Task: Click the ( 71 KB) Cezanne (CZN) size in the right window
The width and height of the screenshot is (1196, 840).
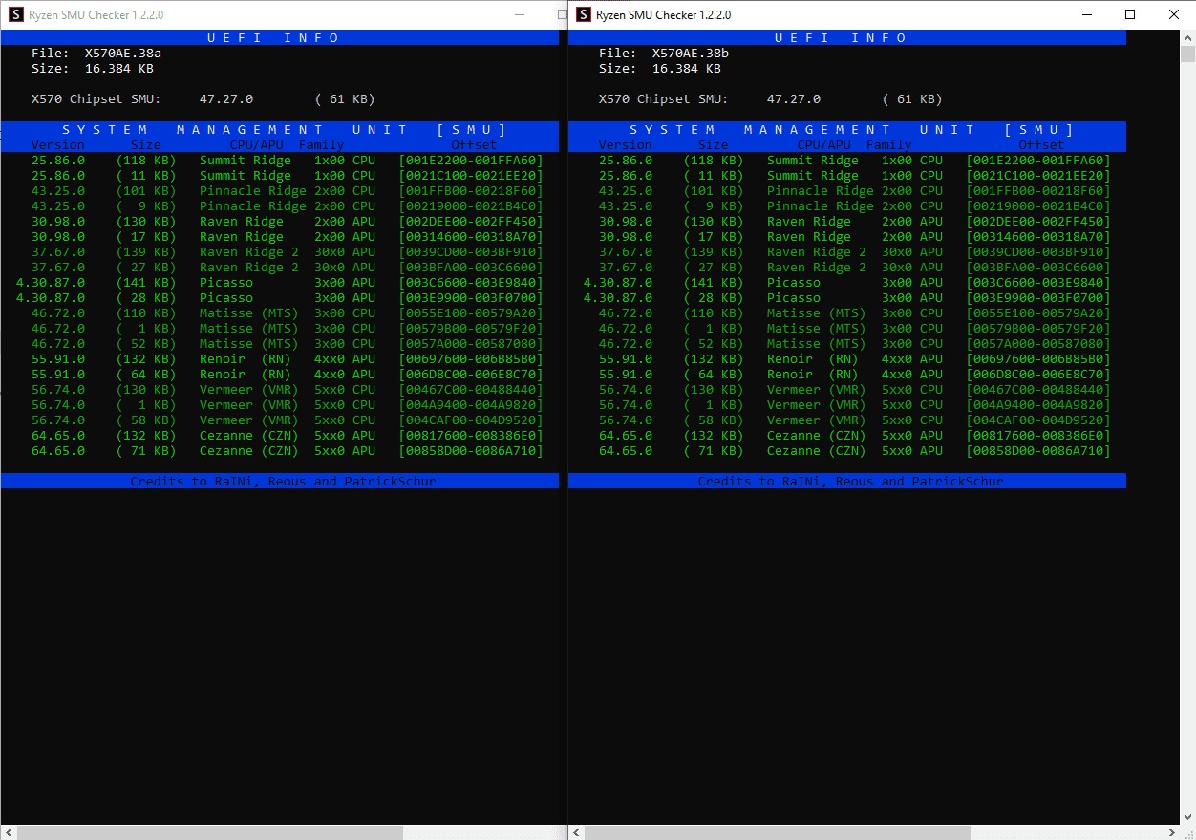Action: click(x=714, y=451)
